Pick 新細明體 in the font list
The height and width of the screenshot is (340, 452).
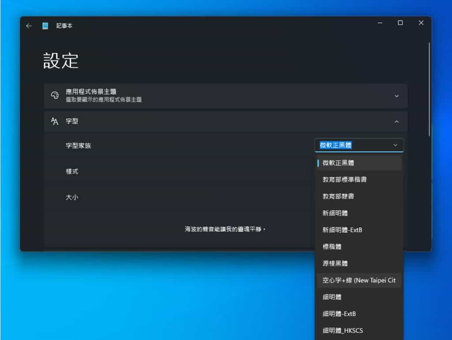click(x=359, y=213)
